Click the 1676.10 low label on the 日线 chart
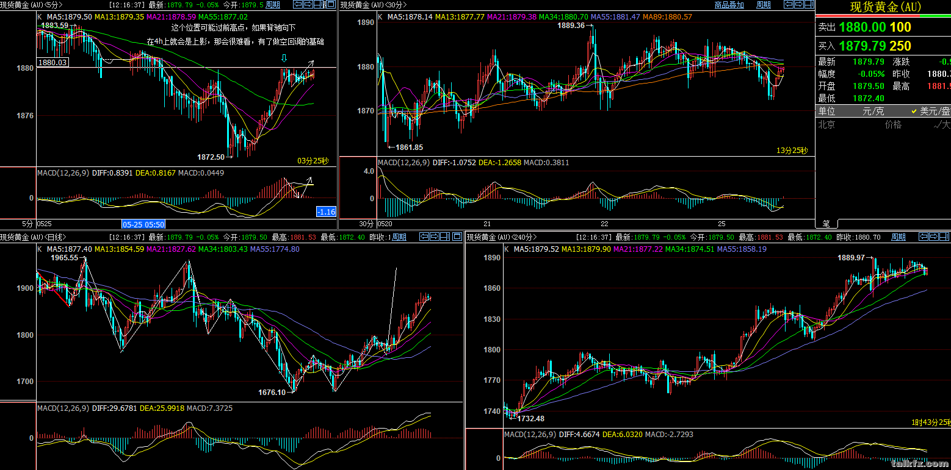Viewport: 951px width, 470px height. point(272,393)
